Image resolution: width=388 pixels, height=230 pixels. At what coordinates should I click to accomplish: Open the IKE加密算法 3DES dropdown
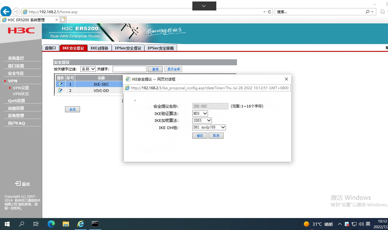tap(202, 120)
